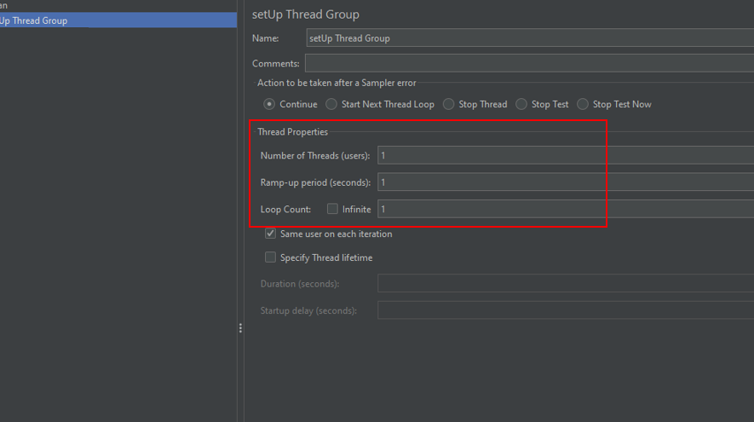Enable the Infinite loop checkbox
This screenshot has width=754, height=422.
tap(332, 208)
